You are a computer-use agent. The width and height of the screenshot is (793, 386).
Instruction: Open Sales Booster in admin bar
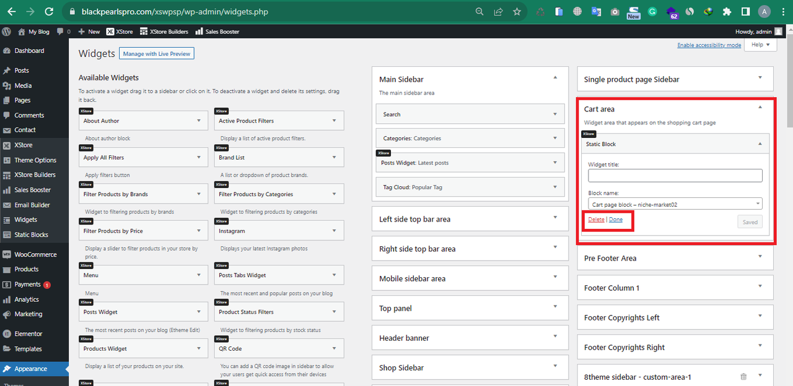217,32
